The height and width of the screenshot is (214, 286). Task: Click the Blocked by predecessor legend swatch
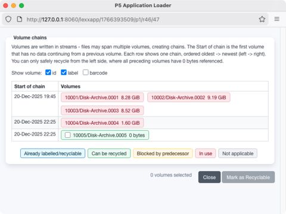point(163,153)
